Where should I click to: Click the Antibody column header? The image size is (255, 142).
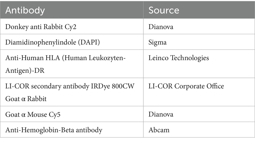tap(25, 10)
